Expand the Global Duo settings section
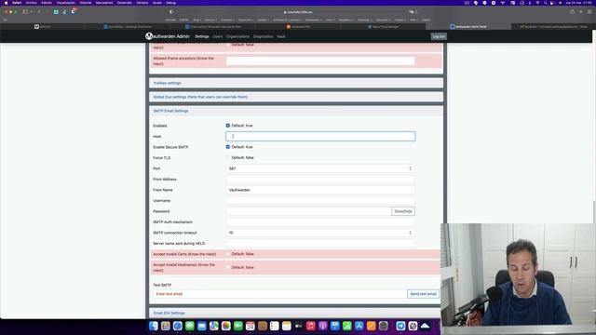The width and height of the screenshot is (596, 335). [x=296, y=97]
